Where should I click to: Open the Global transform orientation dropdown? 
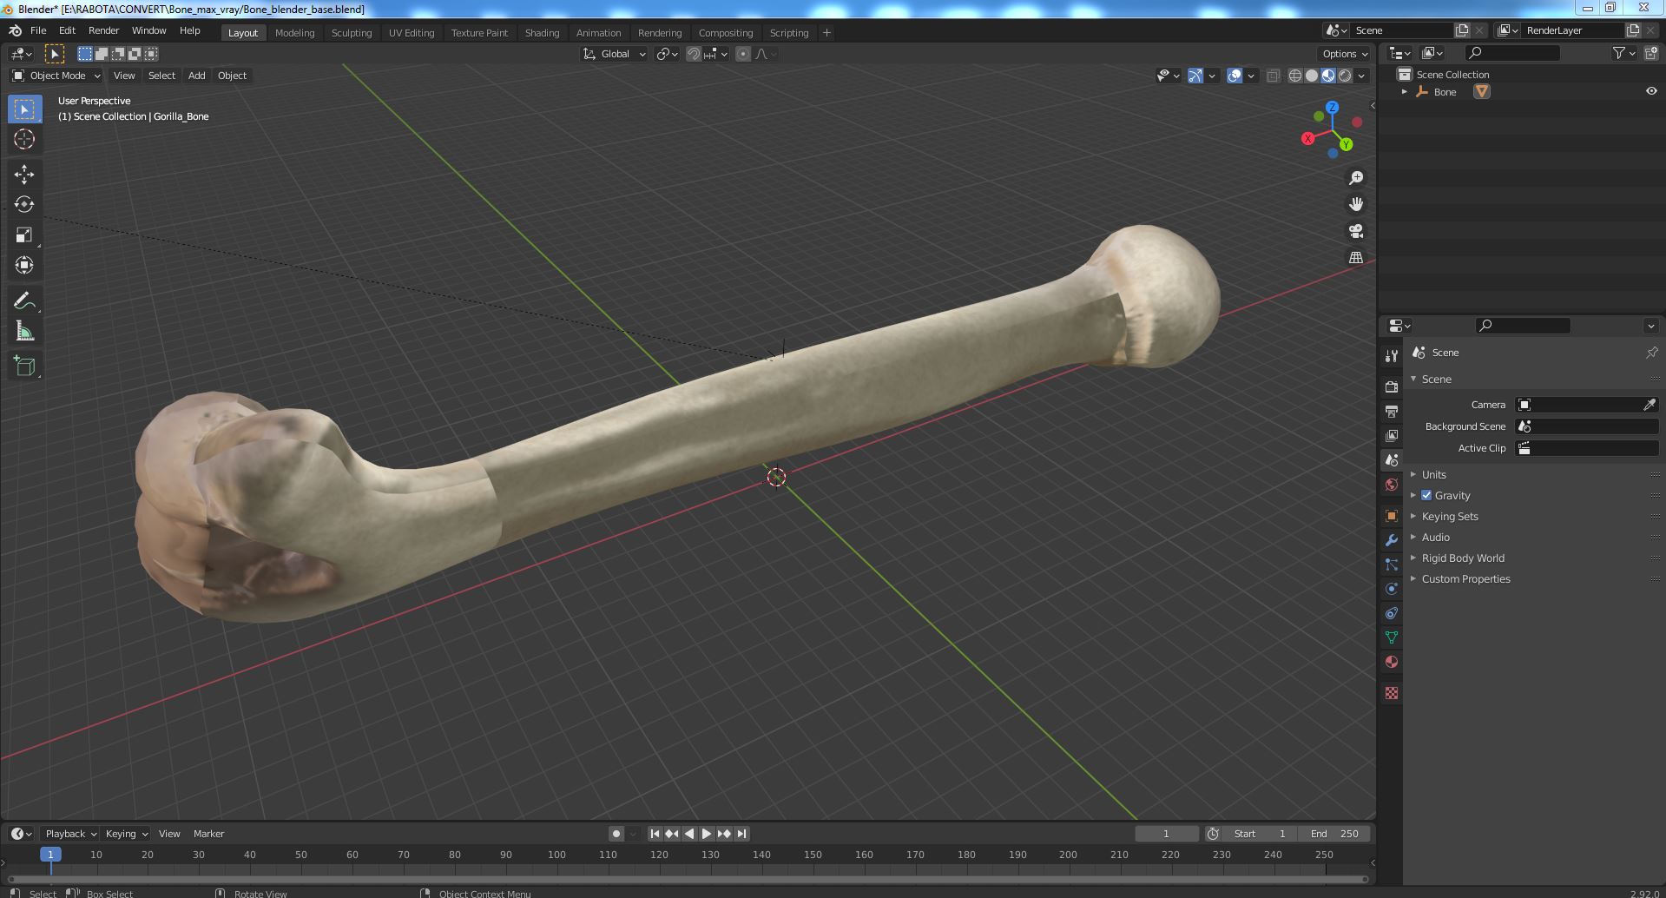click(615, 54)
